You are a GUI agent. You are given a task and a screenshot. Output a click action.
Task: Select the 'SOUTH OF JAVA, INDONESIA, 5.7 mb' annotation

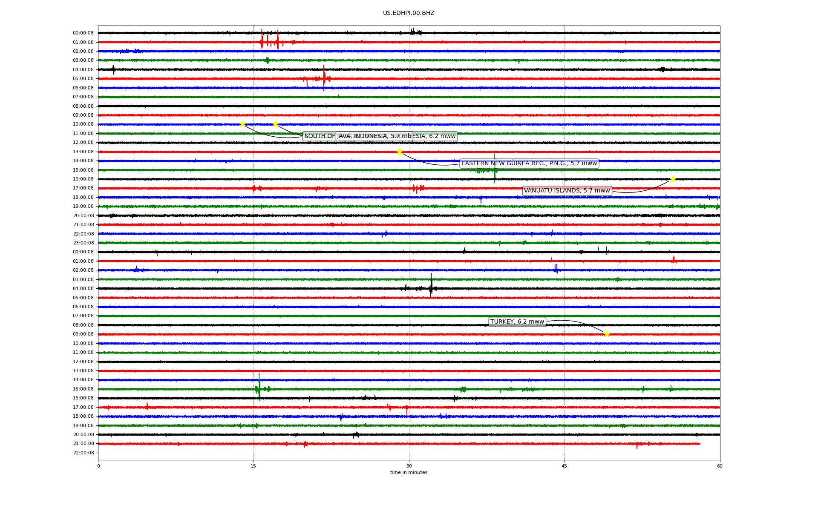(358, 136)
